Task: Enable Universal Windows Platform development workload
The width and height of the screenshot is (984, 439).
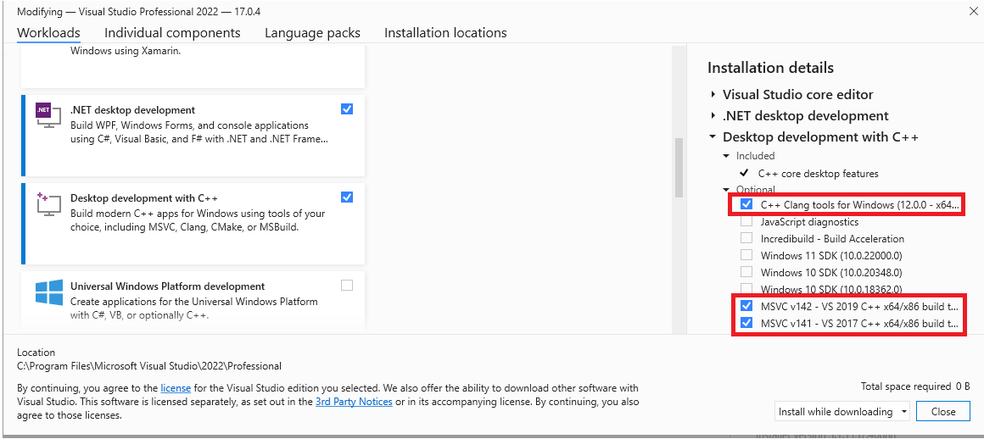Action: click(347, 286)
